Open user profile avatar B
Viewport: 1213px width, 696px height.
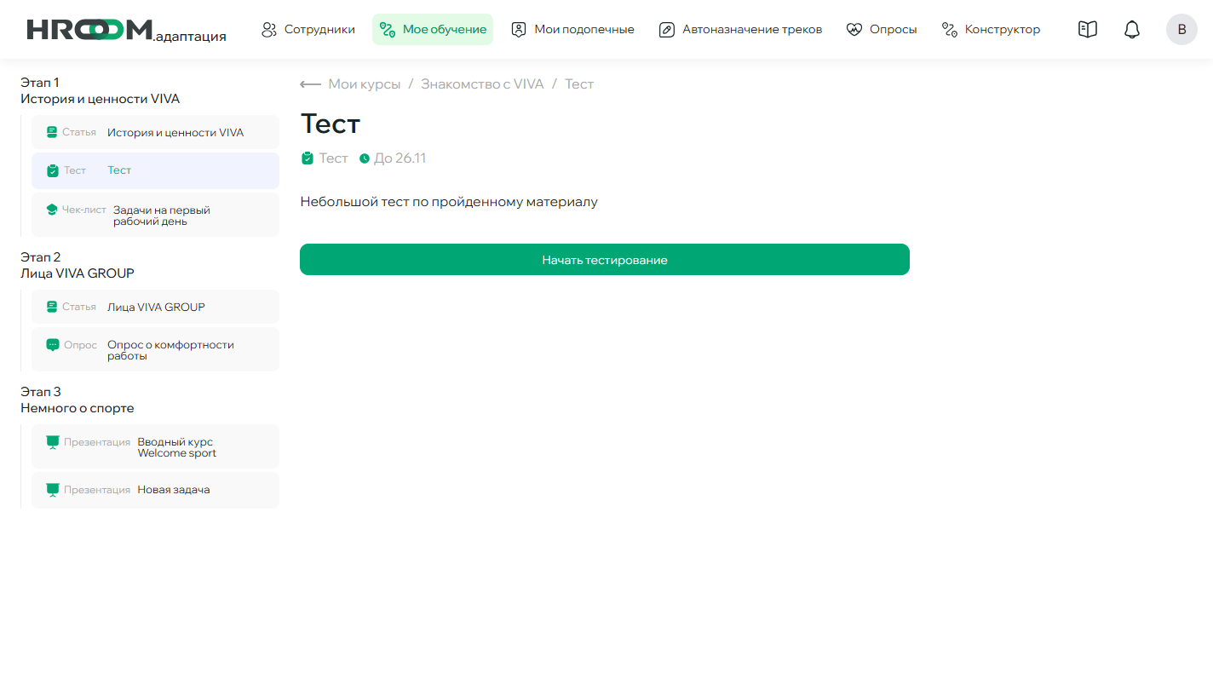(x=1181, y=30)
